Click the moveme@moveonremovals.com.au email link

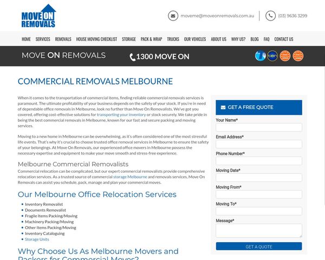click(217, 16)
